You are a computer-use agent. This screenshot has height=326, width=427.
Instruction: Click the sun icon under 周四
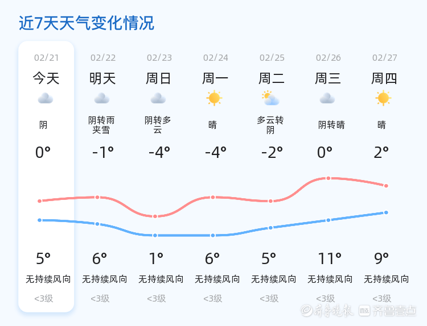click(383, 98)
